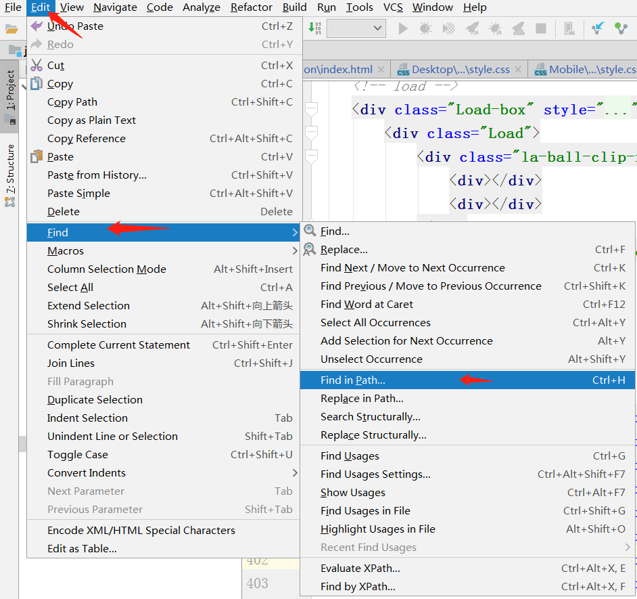Open the Structure tool window tab
Image resolution: width=637 pixels, height=599 pixels.
10,169
